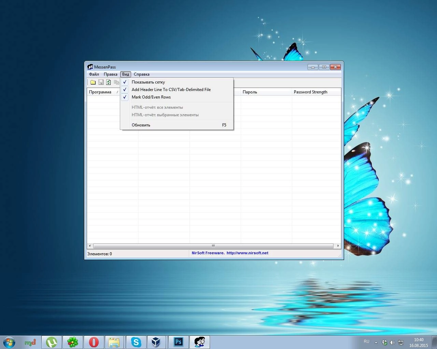Open the clock showing 10:40

pos(419,343)
